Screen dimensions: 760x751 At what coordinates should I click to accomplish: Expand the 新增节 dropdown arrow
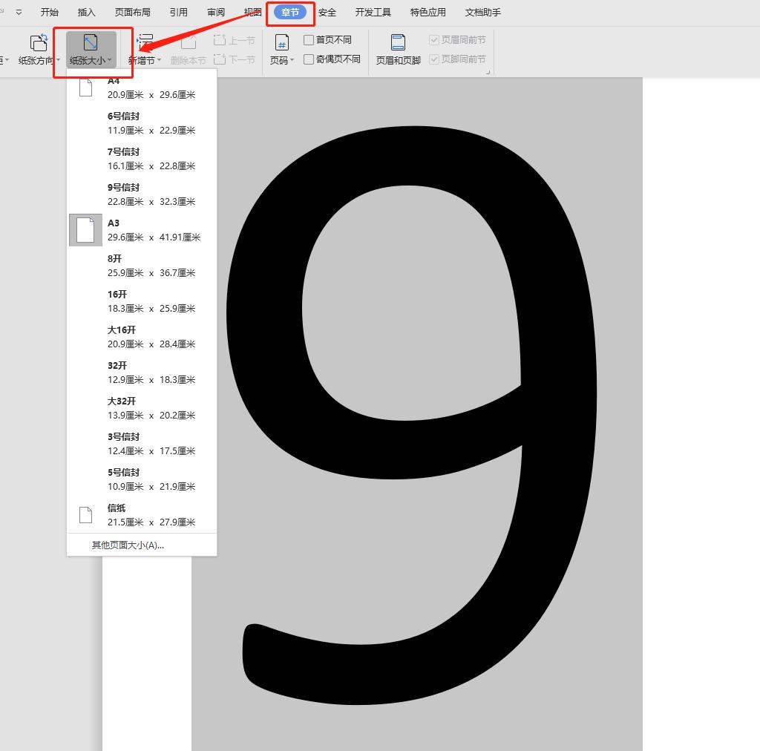(x=159, y=61)
